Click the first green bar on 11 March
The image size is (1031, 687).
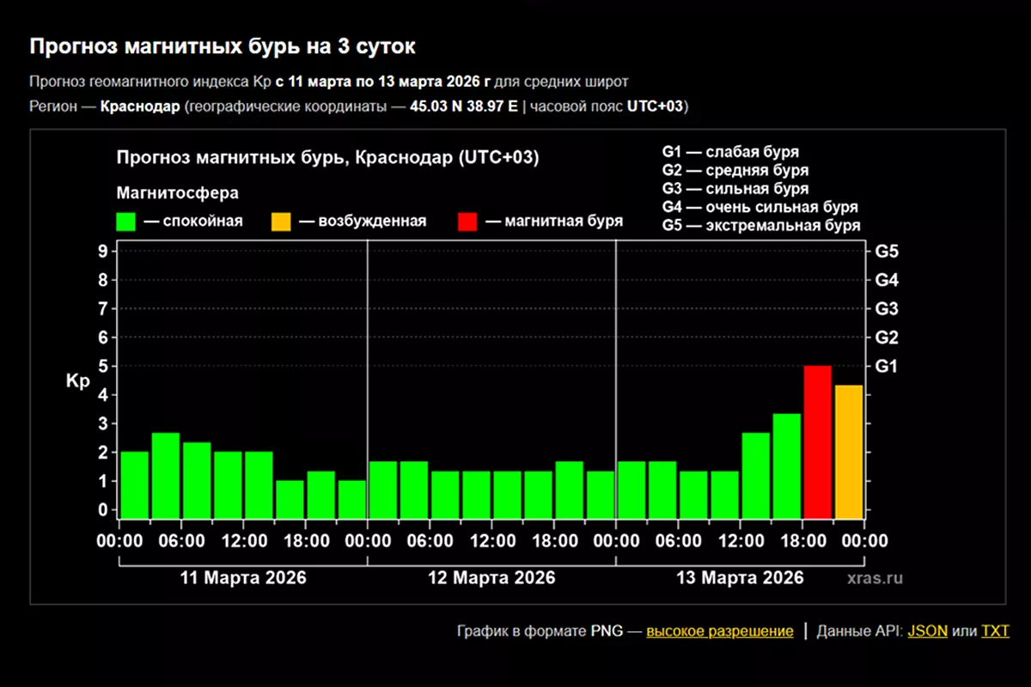135,485
